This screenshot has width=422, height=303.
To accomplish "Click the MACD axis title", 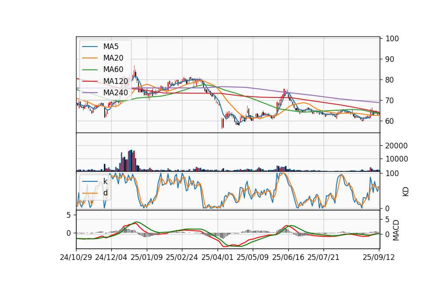I will tap(396, 230).
